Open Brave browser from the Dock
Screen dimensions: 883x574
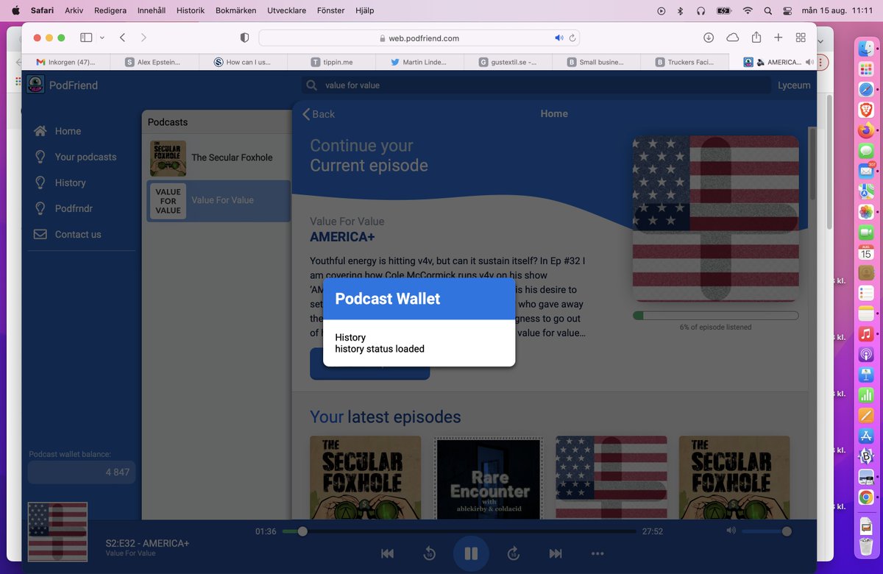pyautogui.click(x=865, y=110)
